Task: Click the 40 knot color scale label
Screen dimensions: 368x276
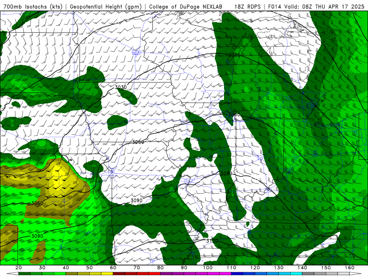Action: tap(66, 268)
